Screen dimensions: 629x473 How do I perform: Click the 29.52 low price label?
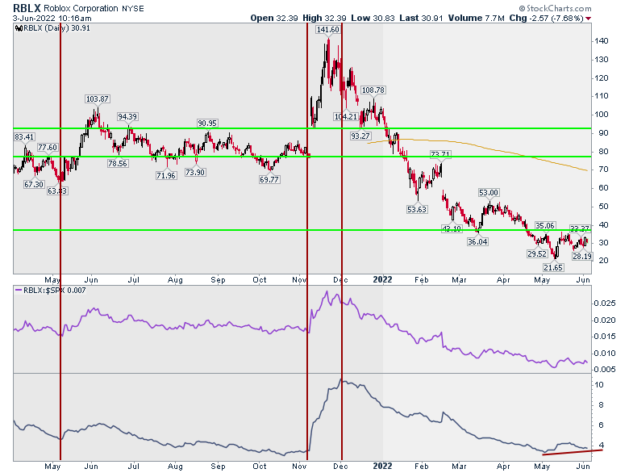[x=537, y=253]
